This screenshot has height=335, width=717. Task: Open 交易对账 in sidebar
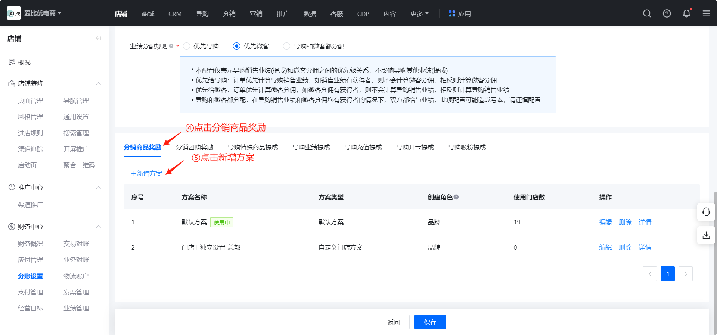76,244
